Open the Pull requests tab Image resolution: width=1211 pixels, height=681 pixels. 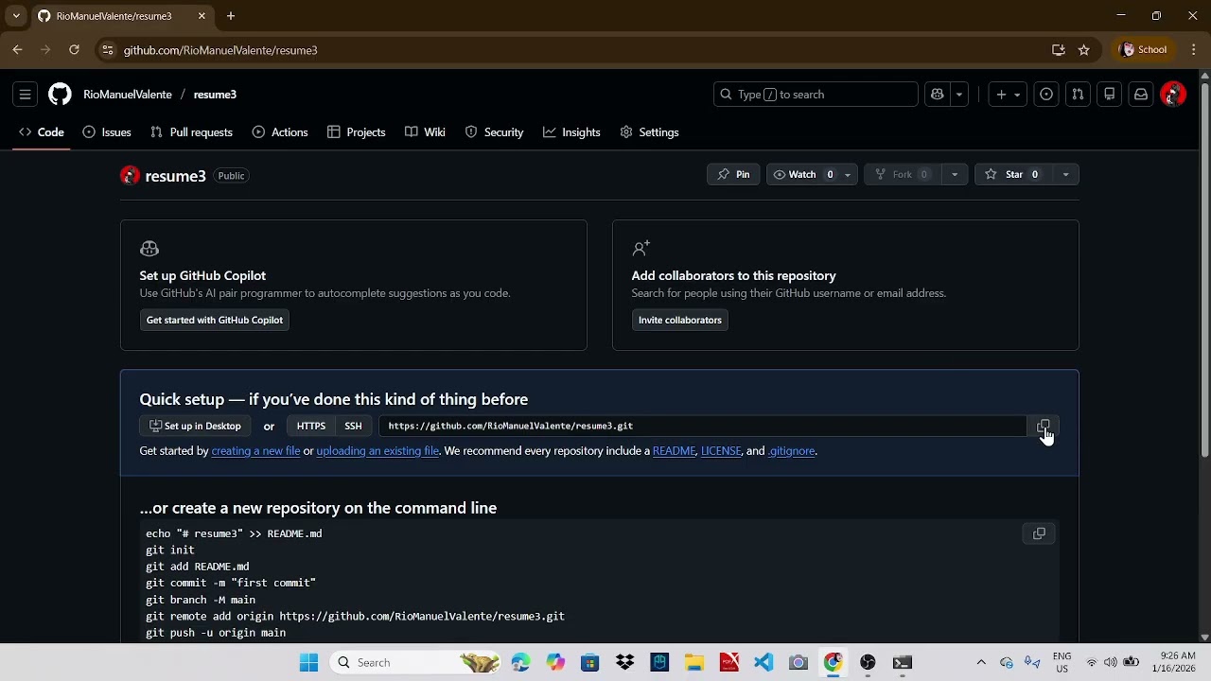tap(192, 132)
